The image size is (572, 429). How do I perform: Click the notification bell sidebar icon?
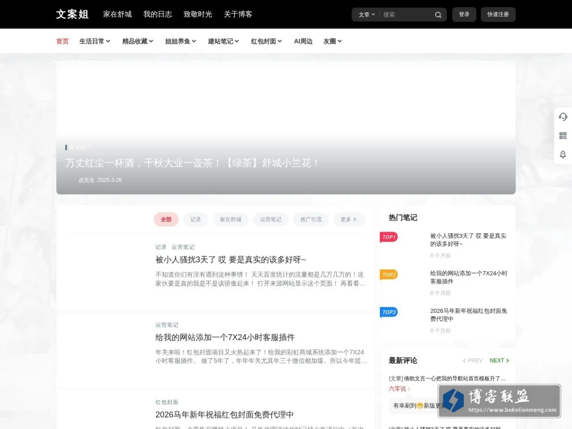pyautogui.click(x=563, y=154)
